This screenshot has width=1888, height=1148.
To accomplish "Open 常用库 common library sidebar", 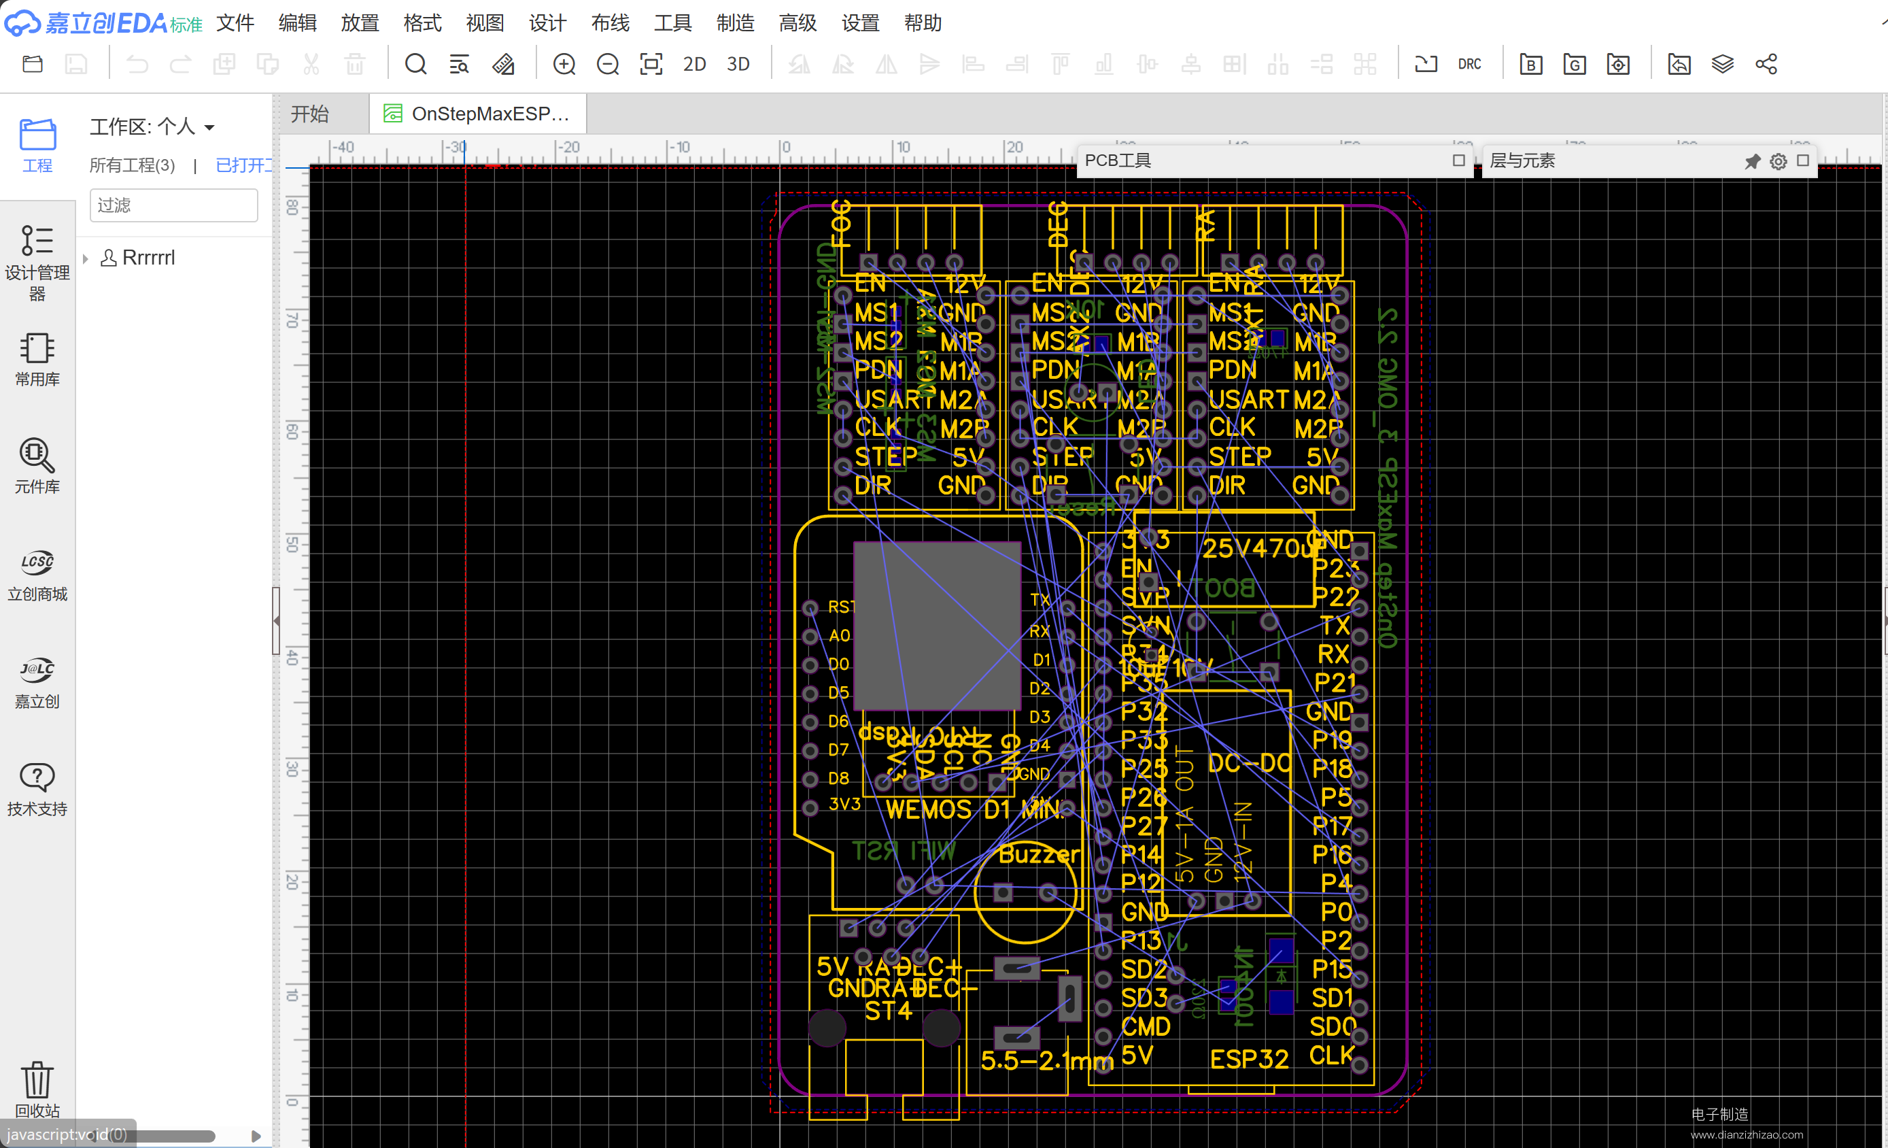I will (37, 358).
